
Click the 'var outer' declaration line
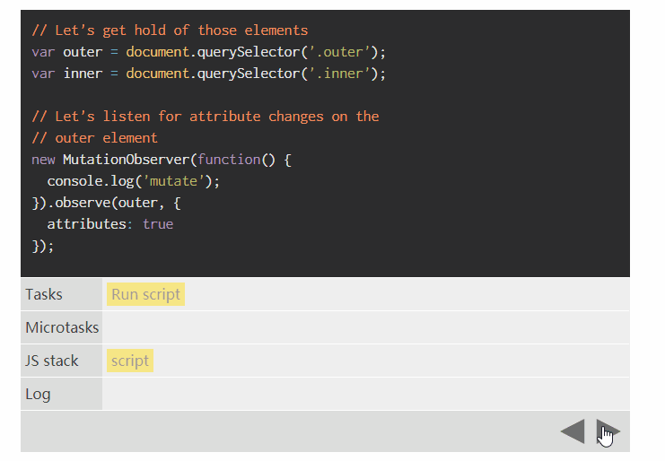click(x=209, y=52)
